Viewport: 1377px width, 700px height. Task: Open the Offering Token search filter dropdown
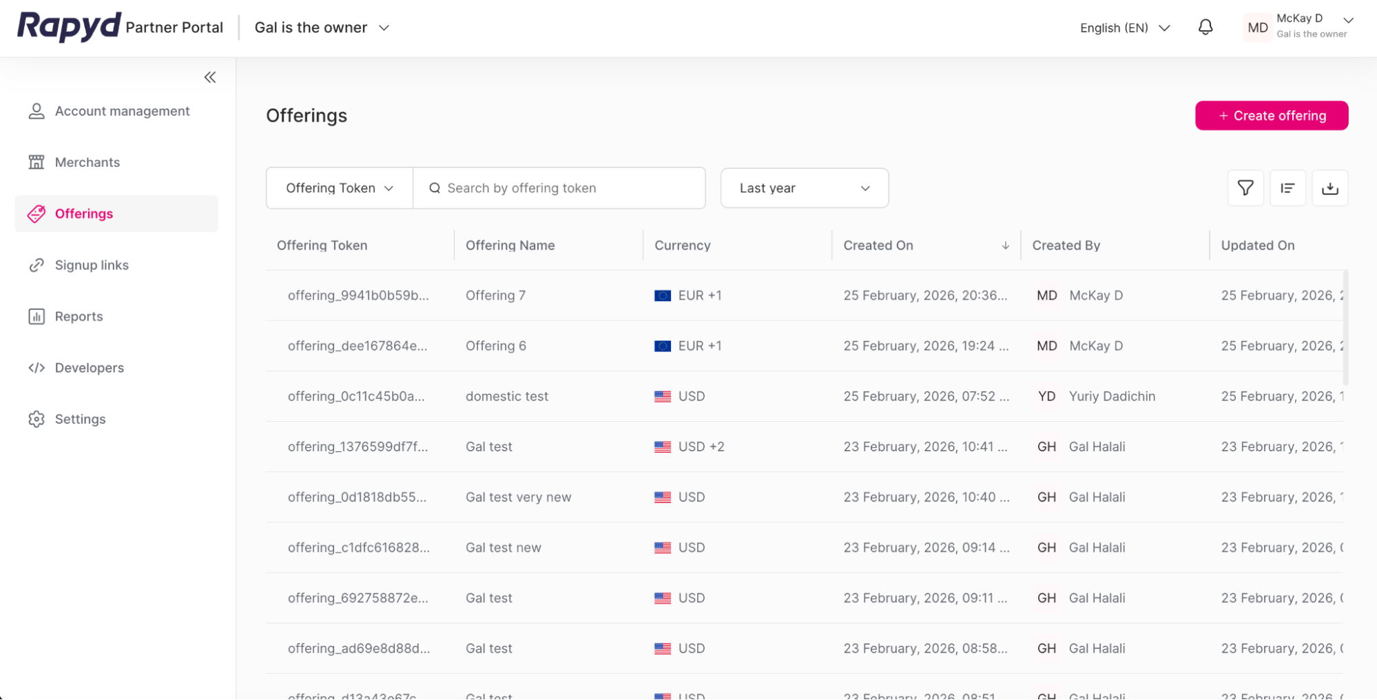(338, 187)
